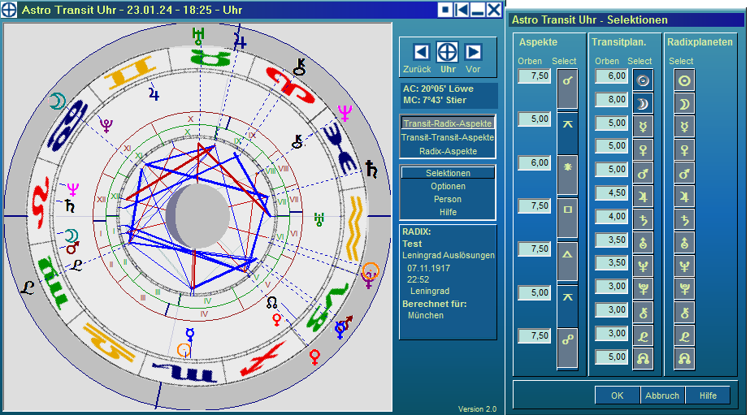Select Jupiter in the Transitplan. column
Viewport: 750px width, 415px height.
(x=643, y=197)
